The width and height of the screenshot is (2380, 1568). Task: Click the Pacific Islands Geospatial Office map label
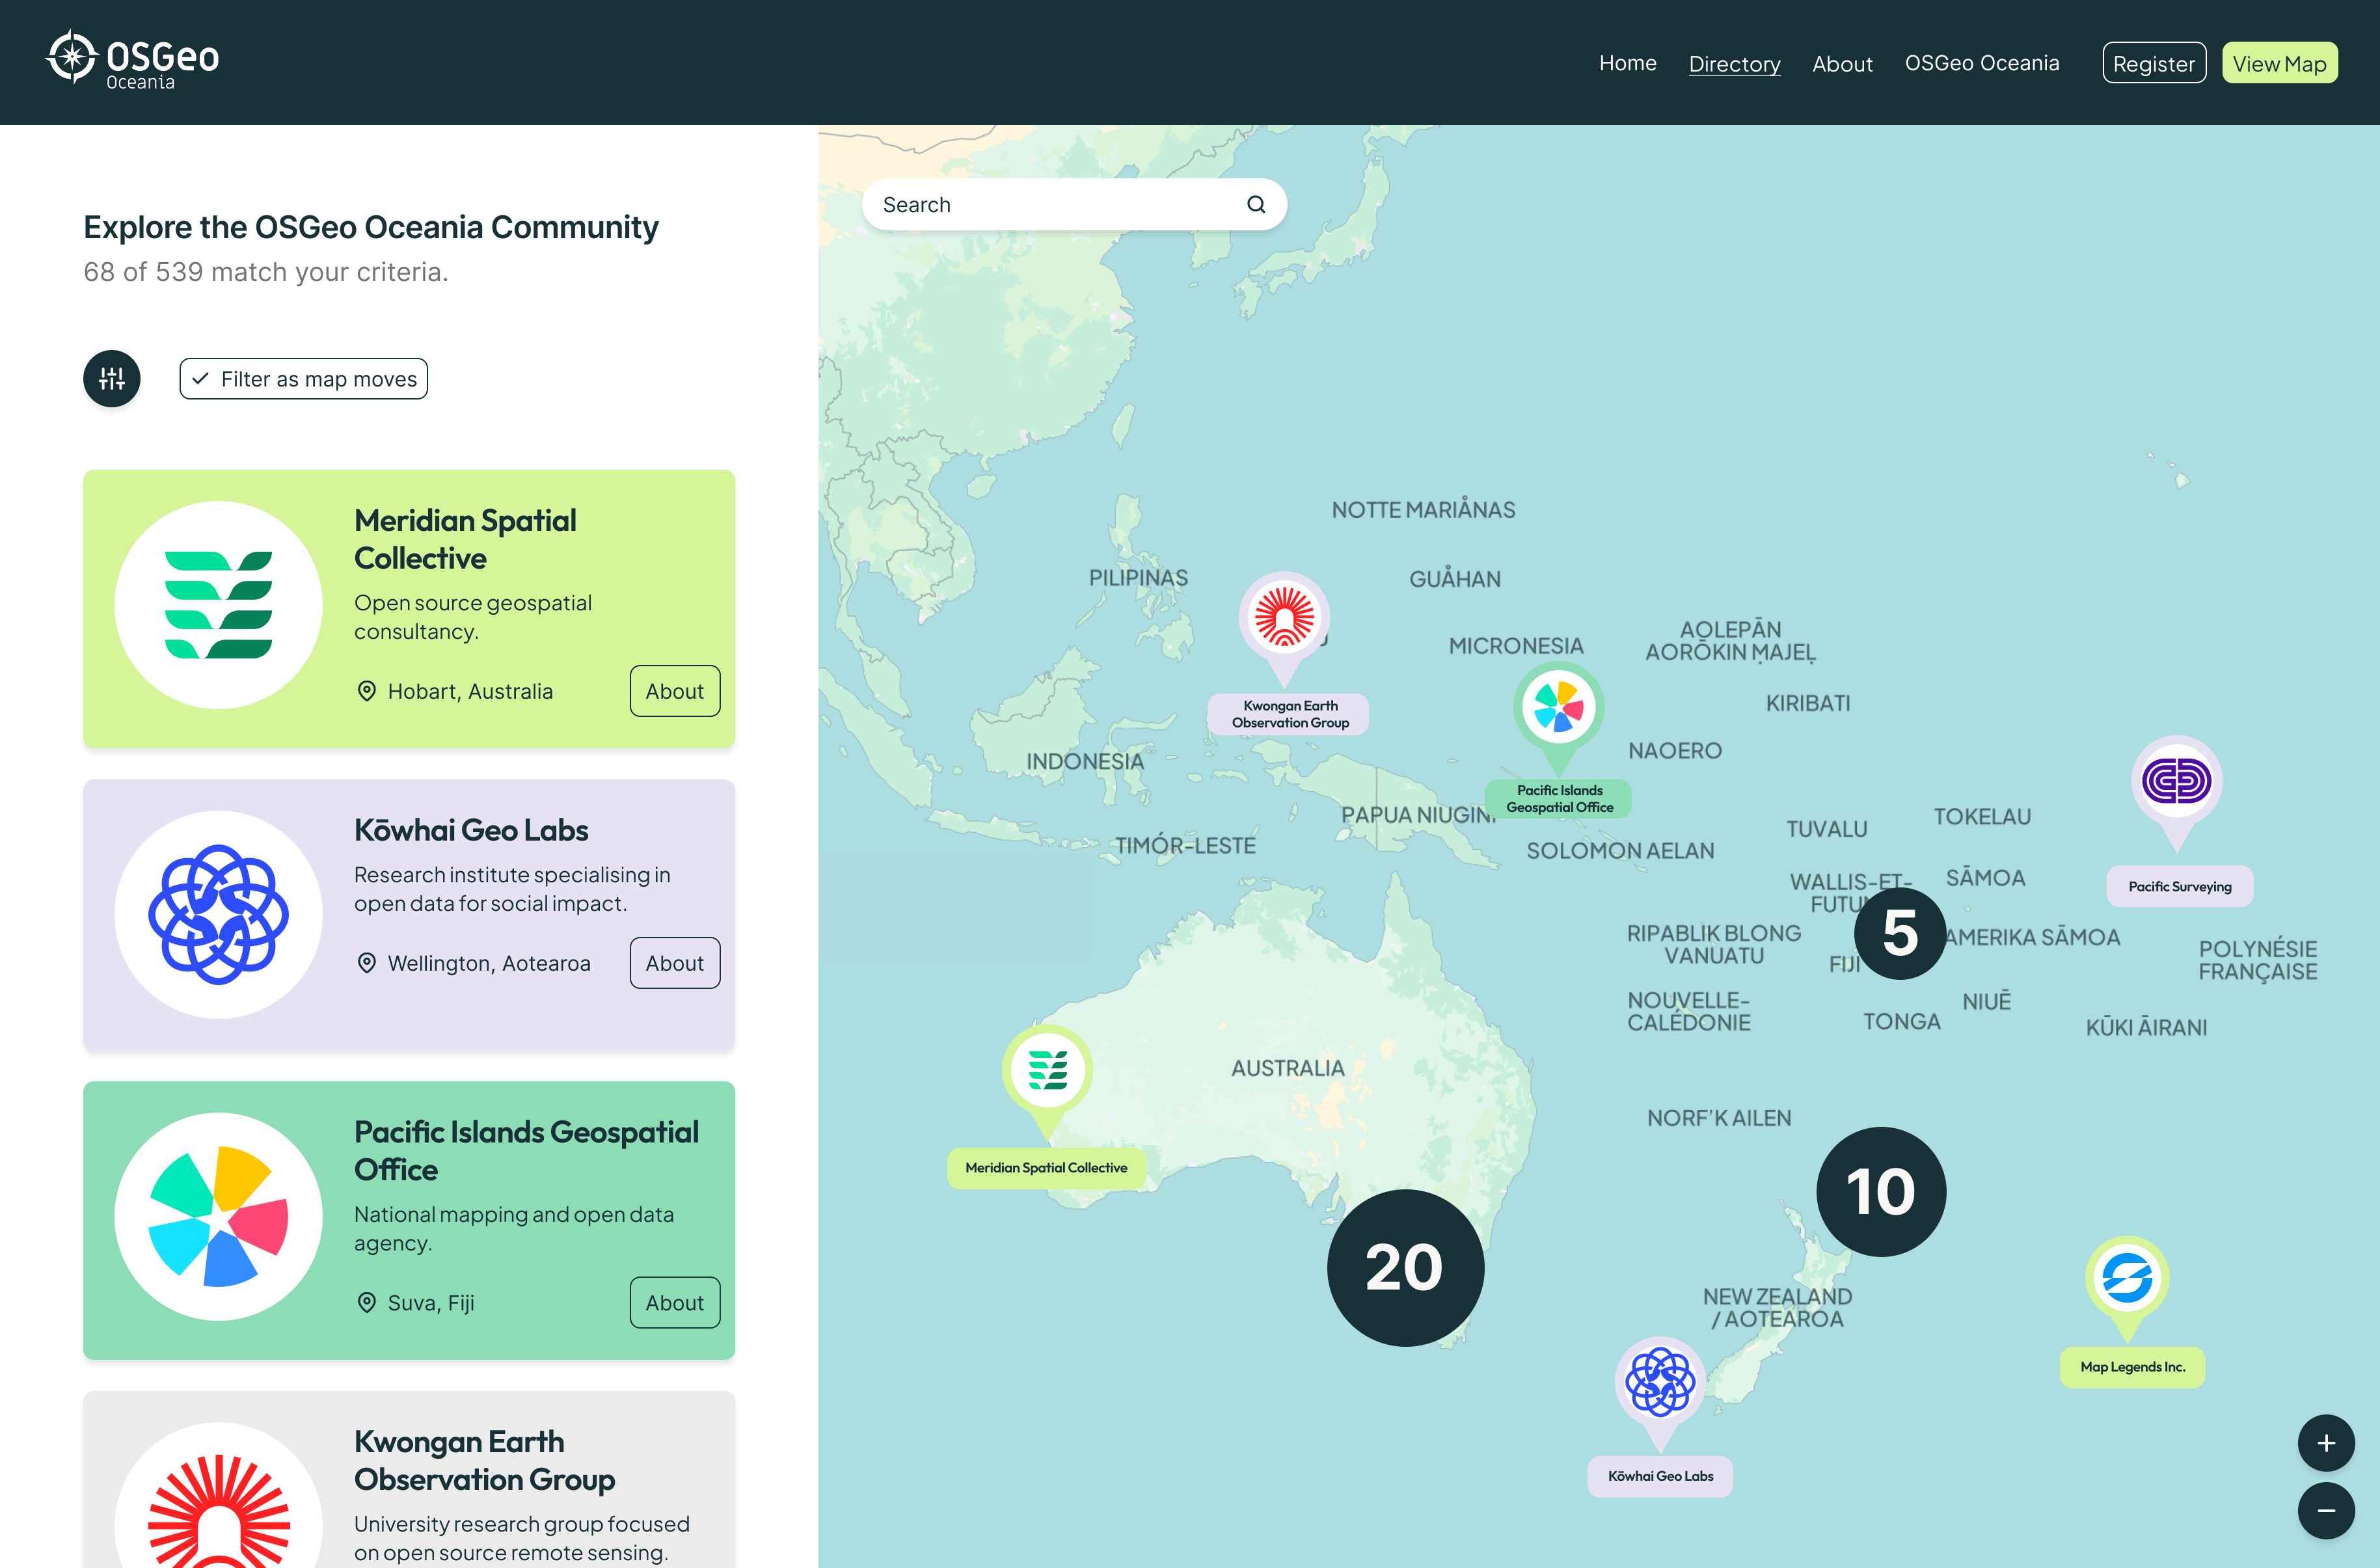[1559, 799]
